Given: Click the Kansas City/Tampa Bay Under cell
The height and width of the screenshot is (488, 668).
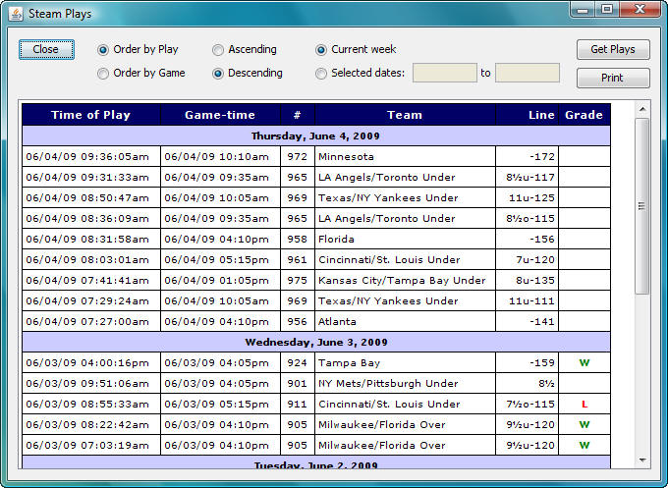Looking at the screenshot, I should [405, 280].
